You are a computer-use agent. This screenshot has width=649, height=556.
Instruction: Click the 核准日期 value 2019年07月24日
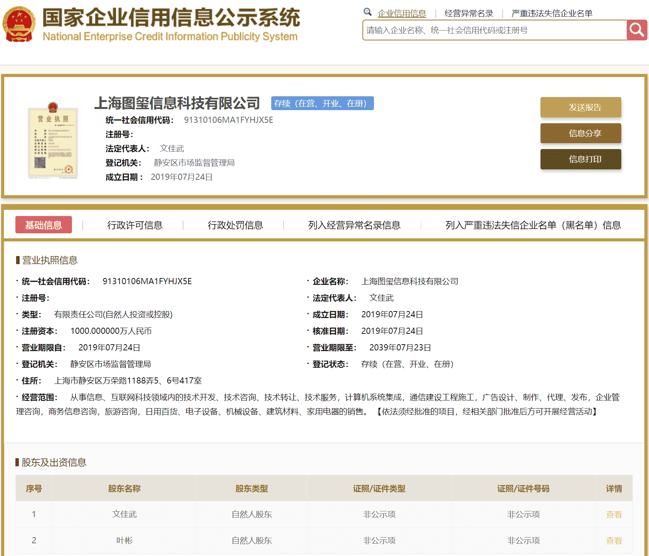(392, 331)
